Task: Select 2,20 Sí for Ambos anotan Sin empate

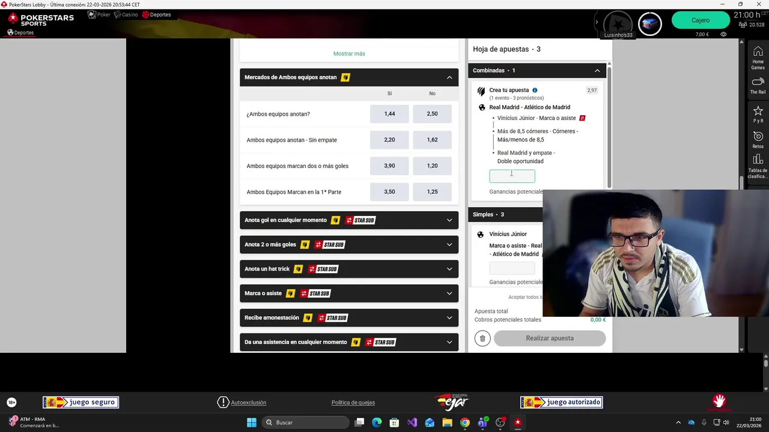Action: click(389, 140)
